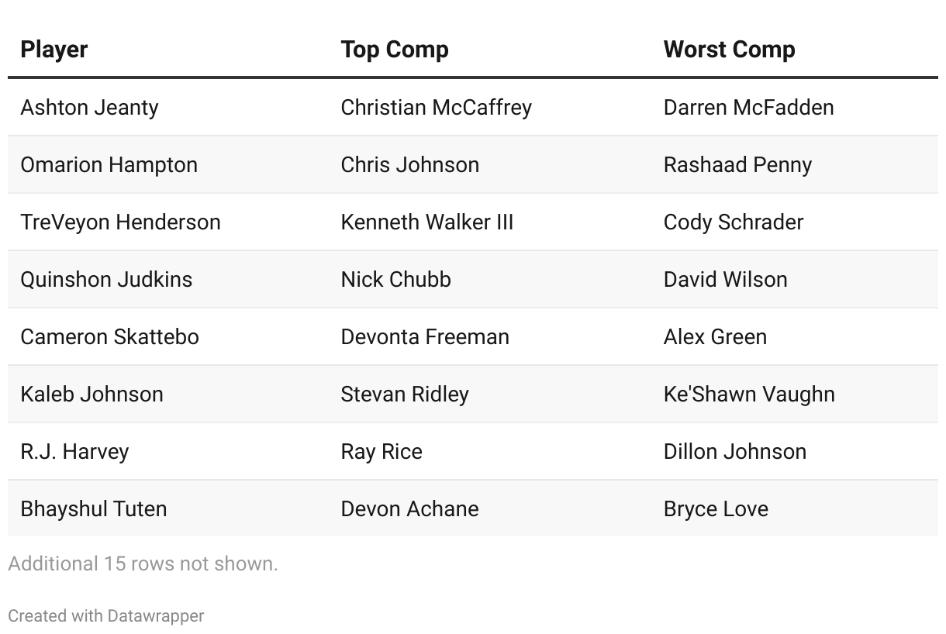Select the Ashton Jeanty player cell
Image resolution: width=946 pixels, height=634 pixels.
coord(90,108)
